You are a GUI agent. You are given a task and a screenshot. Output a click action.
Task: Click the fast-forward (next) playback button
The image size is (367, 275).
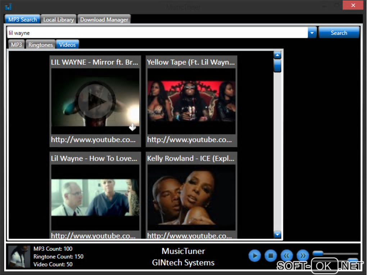(x=303, y=256)
